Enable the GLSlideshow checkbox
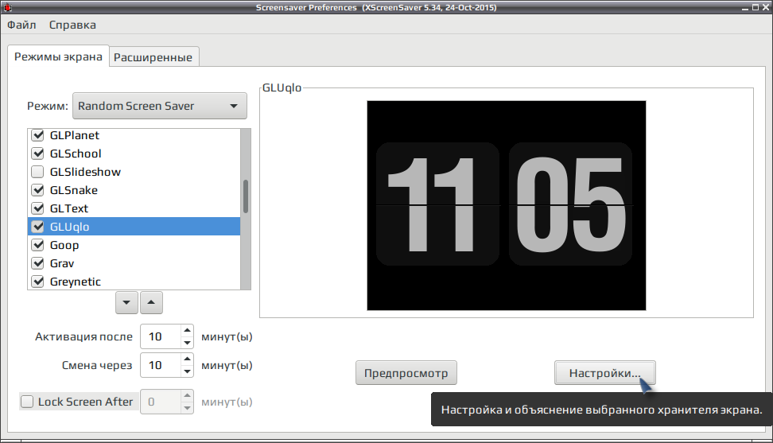Image resolution: width=773 pixels, height=443 pixels. pyautogui.click(x=37, y=172)
